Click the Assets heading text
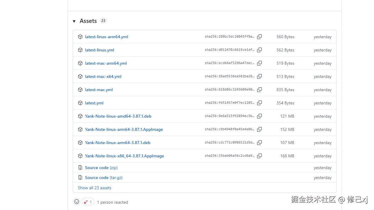This screenshot has height=210, width=374. [x=88, y=21]
